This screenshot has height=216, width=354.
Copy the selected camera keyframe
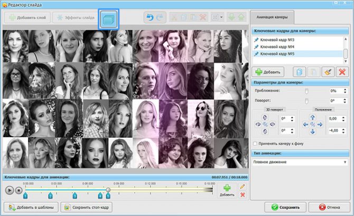300,72
